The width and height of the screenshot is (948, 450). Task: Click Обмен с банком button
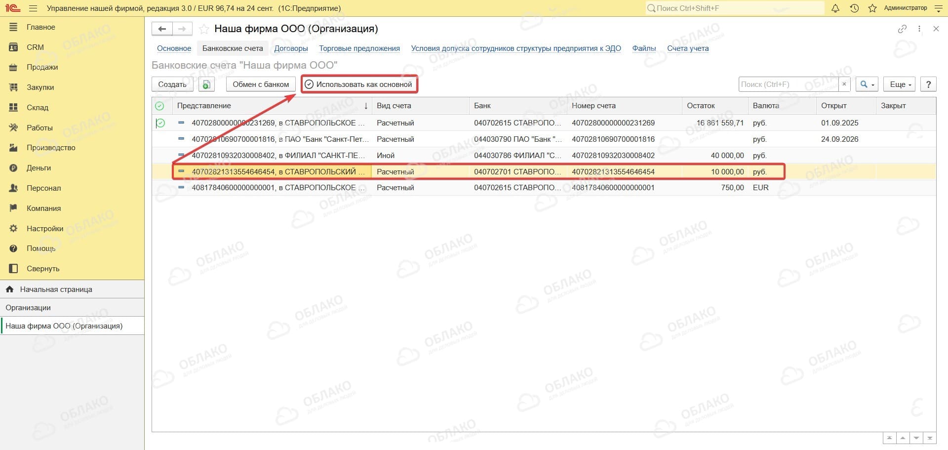point(261,84)
